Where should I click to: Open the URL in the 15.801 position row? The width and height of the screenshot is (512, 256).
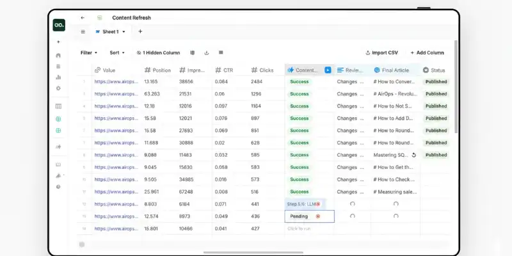pos(116,228)
